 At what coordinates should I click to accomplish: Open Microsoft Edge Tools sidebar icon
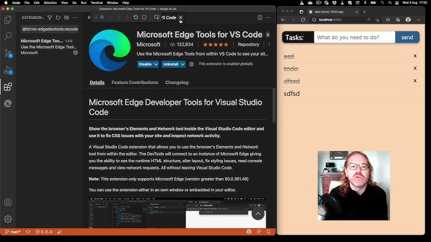[x=8, y=103]
